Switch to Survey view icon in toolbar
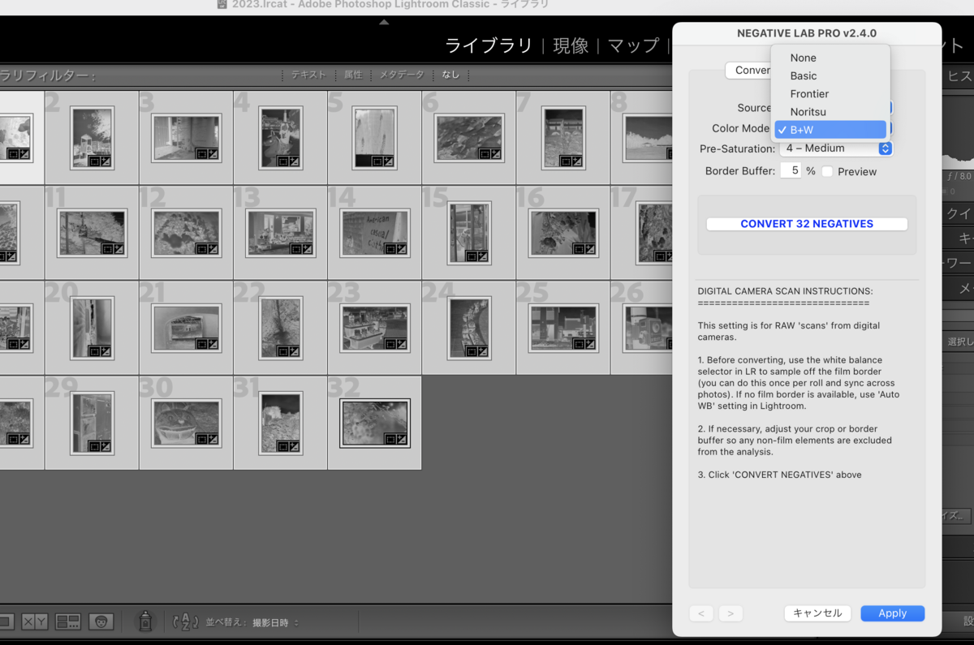Screen dimensions: 974x645 pos(67,622)
